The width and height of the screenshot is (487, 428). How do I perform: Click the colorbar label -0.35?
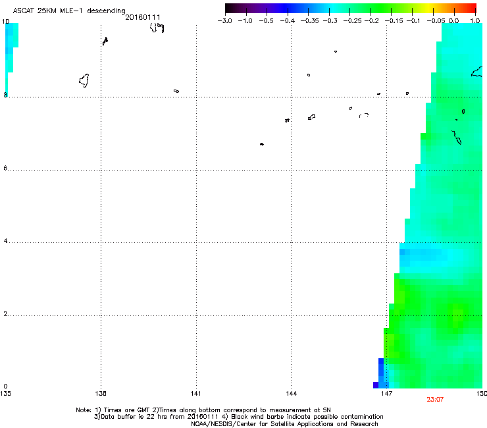coord(309,21)
